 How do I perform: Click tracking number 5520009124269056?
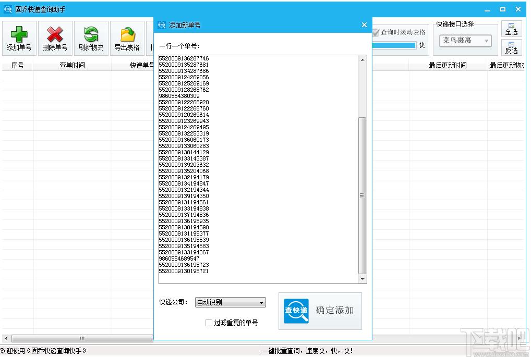184,77
